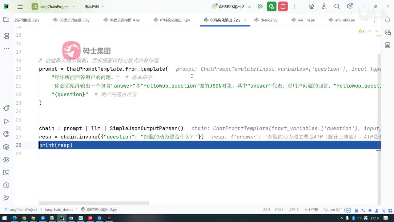Open the Windows Start menu
Viewport: 394px width, 222px height.
tap(5, 218)
